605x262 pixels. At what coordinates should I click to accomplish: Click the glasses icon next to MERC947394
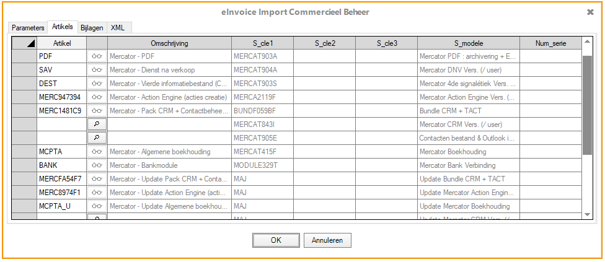click(x=97, y=97)
